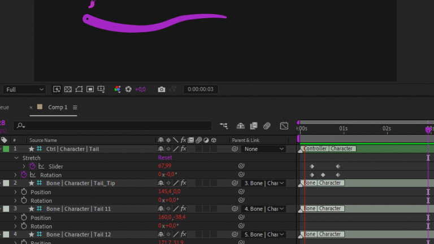Toggle the transparency grid icon

click(x=68, y=89)
